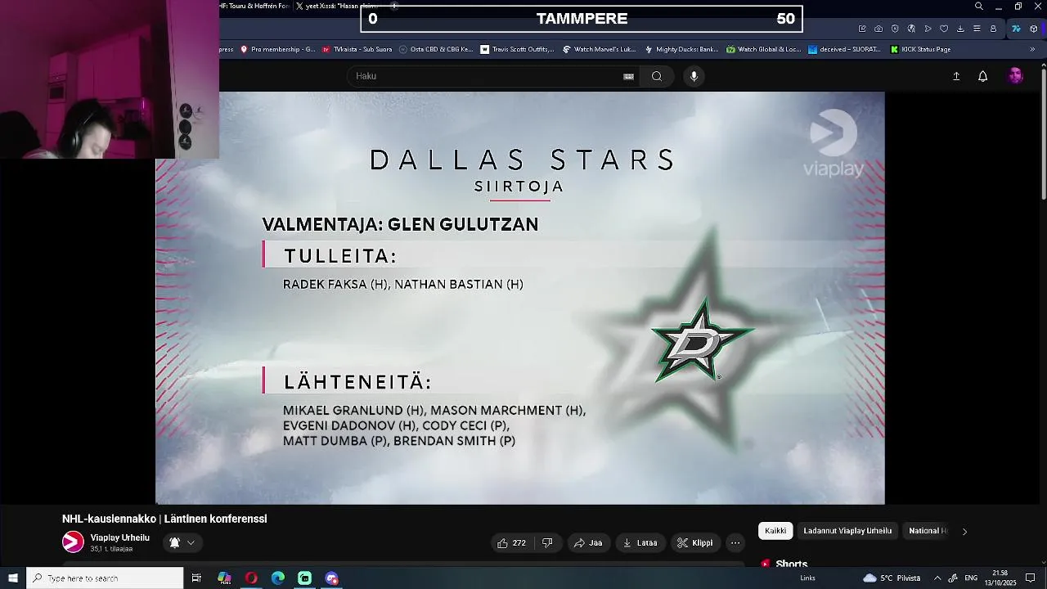Dislike the video with thumbs down
The width and height of the screenshot is (1047, 589).
(547, 542)
